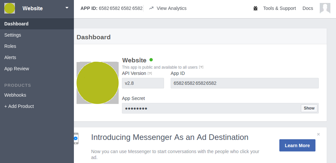Dismiss the Messenger Ad Destination banner
336x163 pixels.
318,134
